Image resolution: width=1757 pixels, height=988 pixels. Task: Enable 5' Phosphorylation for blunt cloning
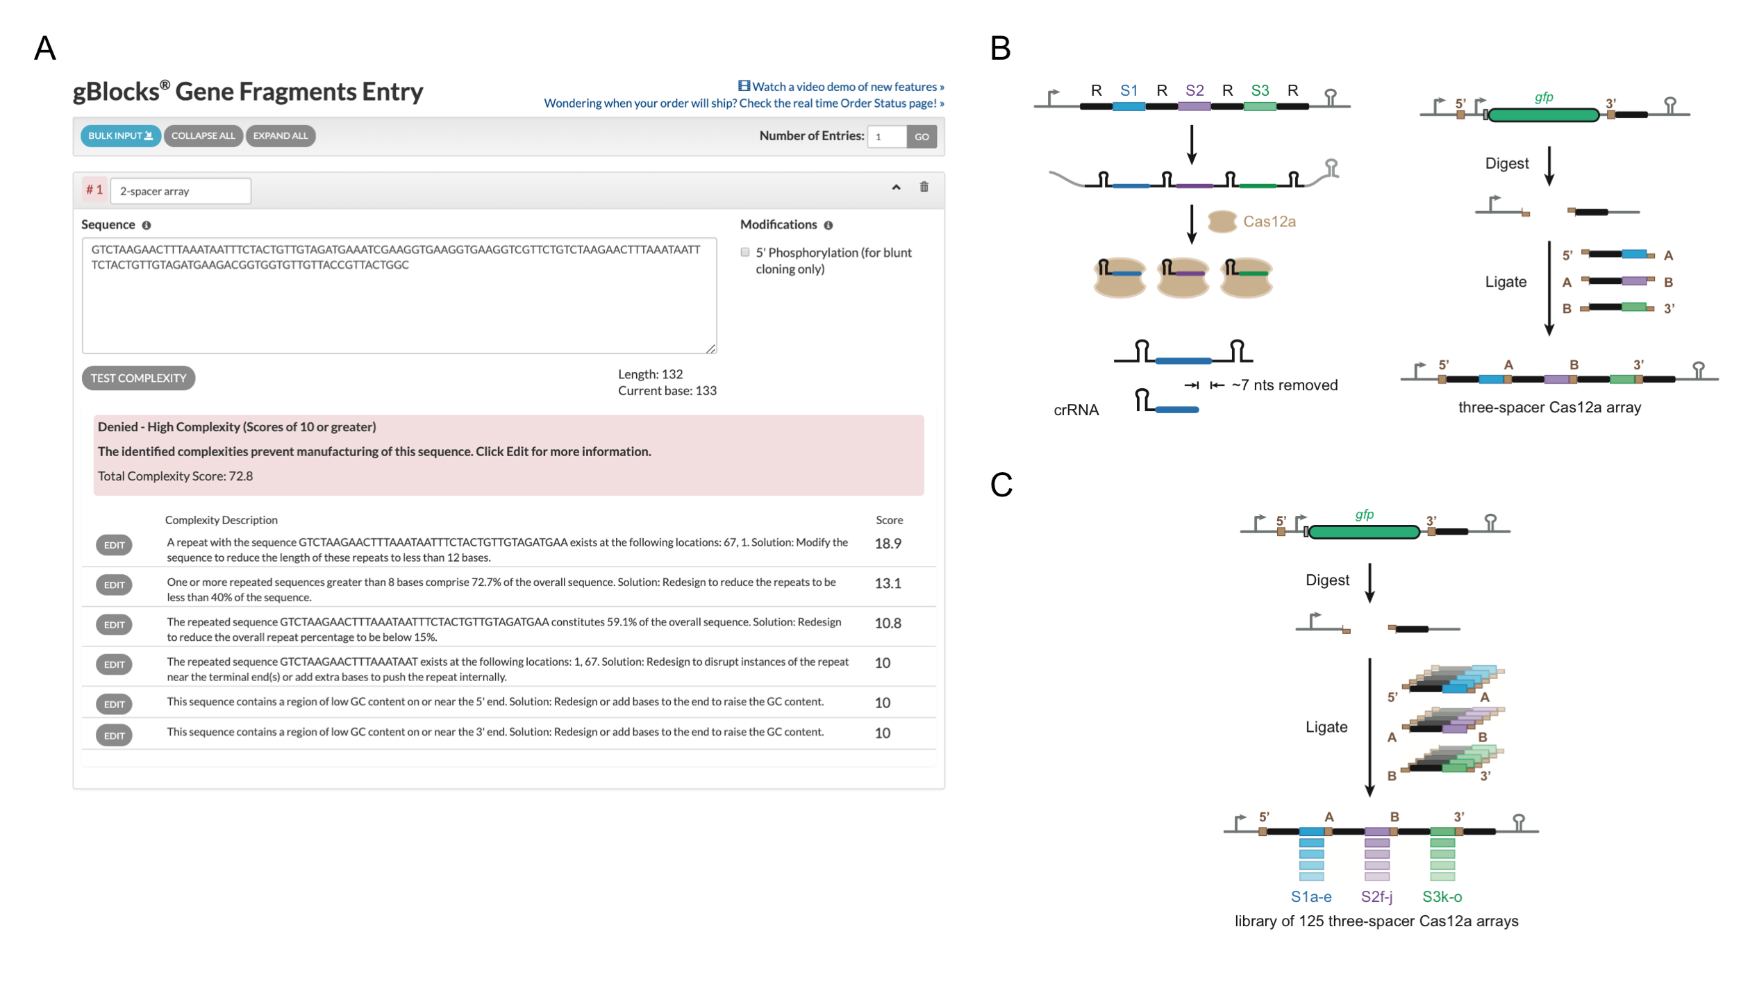click(x=744, y=252)
